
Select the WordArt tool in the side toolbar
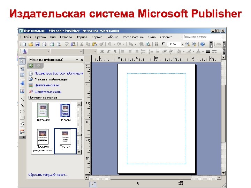22,83
